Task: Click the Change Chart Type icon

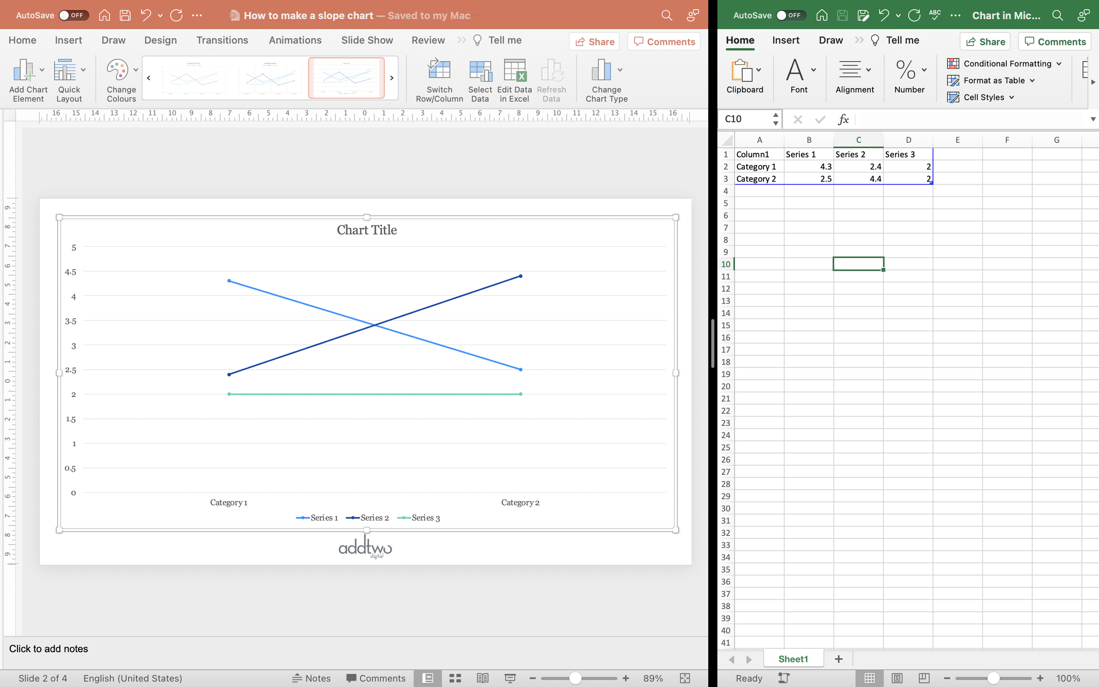Action: tap(601, 70)
